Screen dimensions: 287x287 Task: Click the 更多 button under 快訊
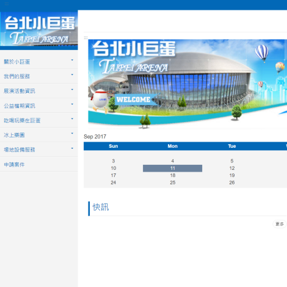[280, 224]
